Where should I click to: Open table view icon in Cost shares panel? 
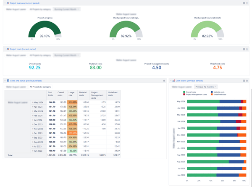click(244, 81)
